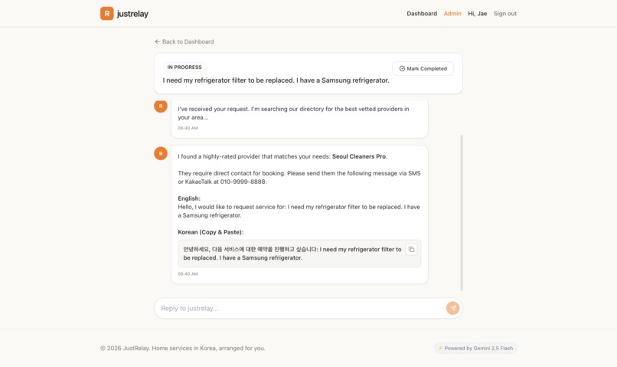
Task: Open the Admin nav item
Action: tap(452, 13)
